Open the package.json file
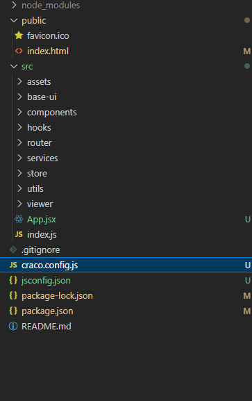The width and height of the screenshot is (252, 401). coord(47,311)
